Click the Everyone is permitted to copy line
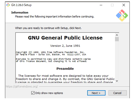Screen dimensions: 135x100 click(53, 59)
